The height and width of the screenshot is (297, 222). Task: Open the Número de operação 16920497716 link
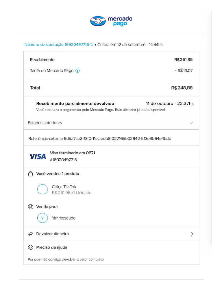(57, 45)
